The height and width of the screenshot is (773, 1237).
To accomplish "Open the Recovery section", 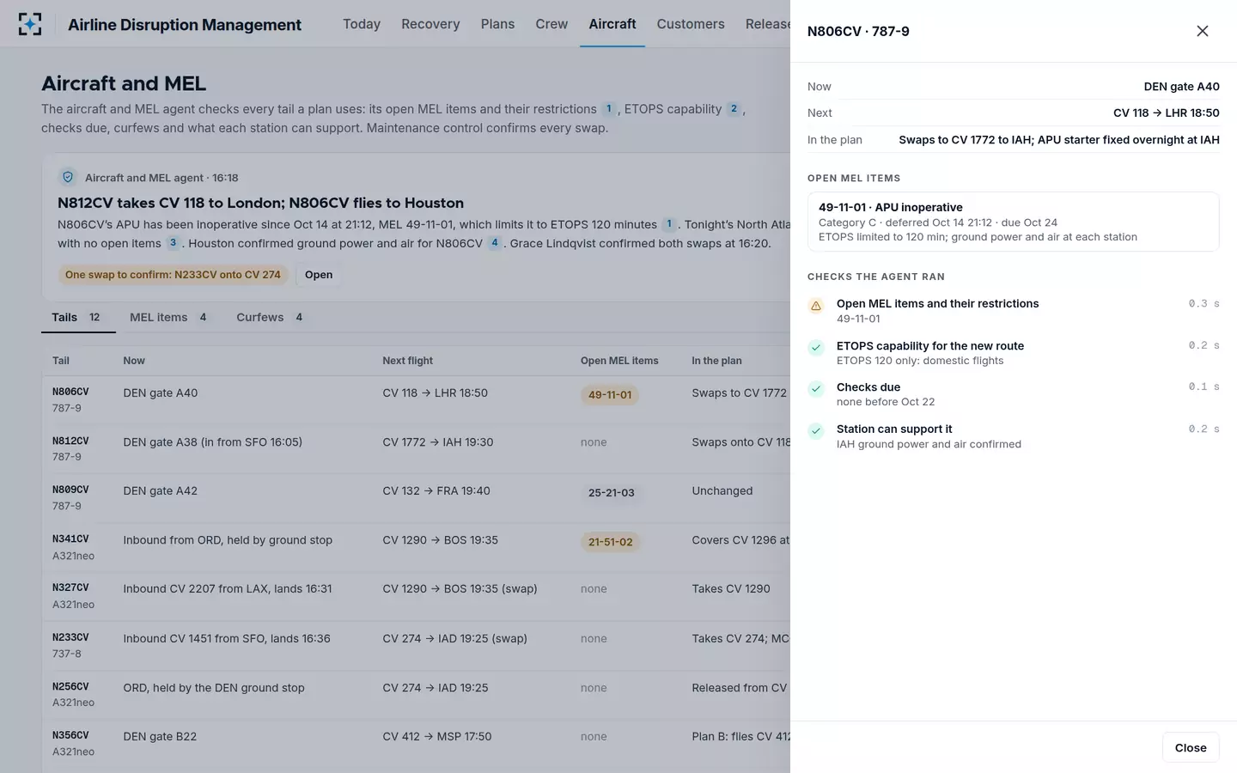I will 430,24.
